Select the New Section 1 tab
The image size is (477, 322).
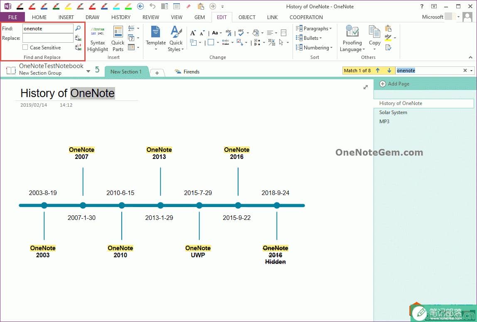tap(126, 72)
